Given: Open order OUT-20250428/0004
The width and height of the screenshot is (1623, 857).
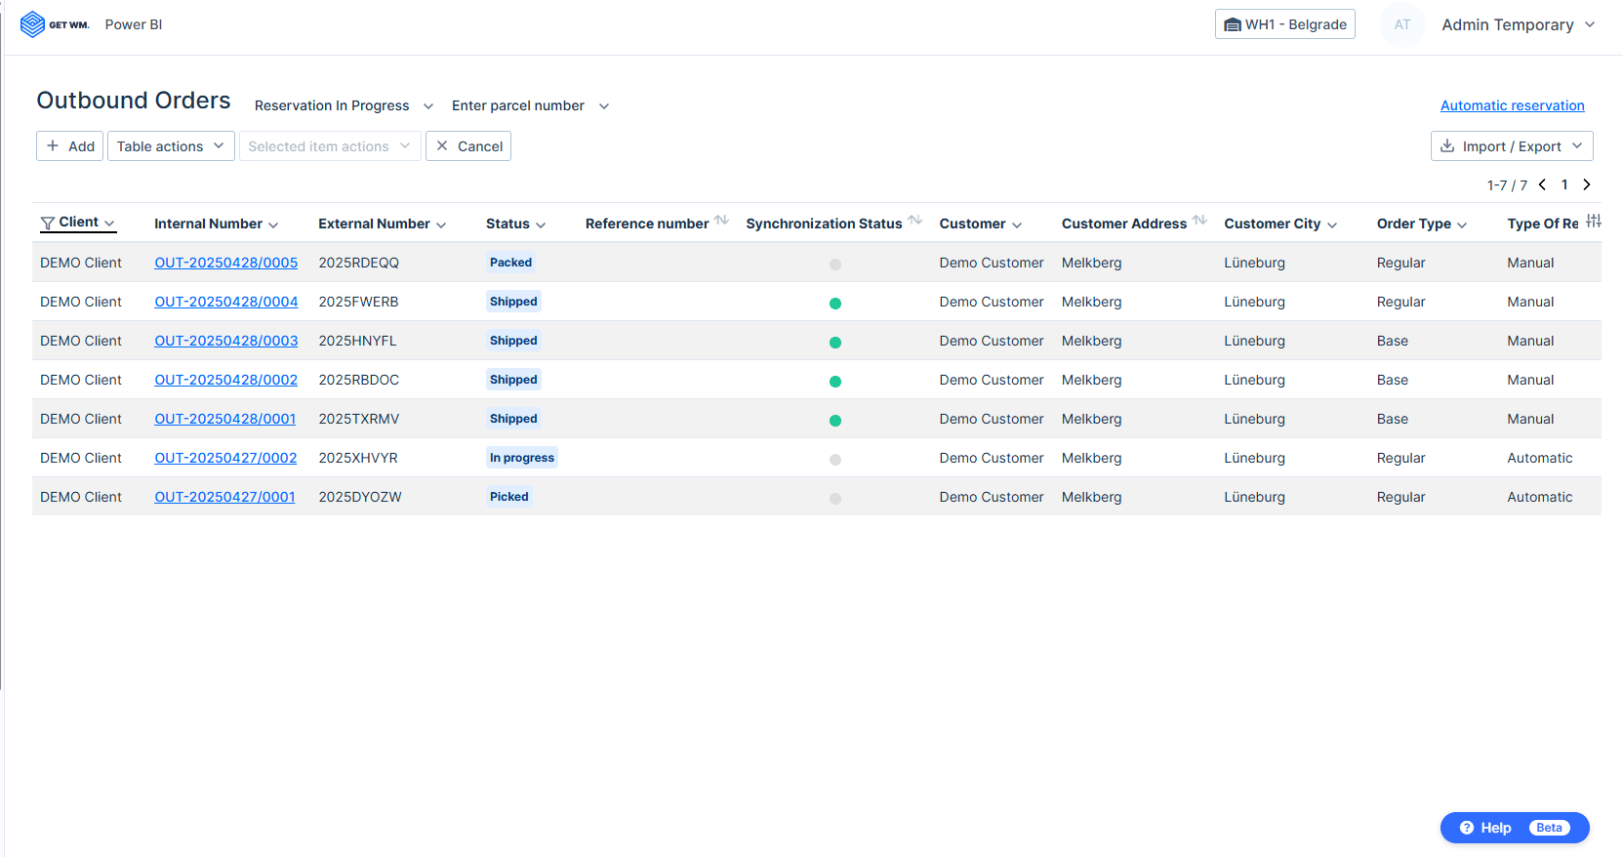Looking at the screenshot, I should [226, 302].
